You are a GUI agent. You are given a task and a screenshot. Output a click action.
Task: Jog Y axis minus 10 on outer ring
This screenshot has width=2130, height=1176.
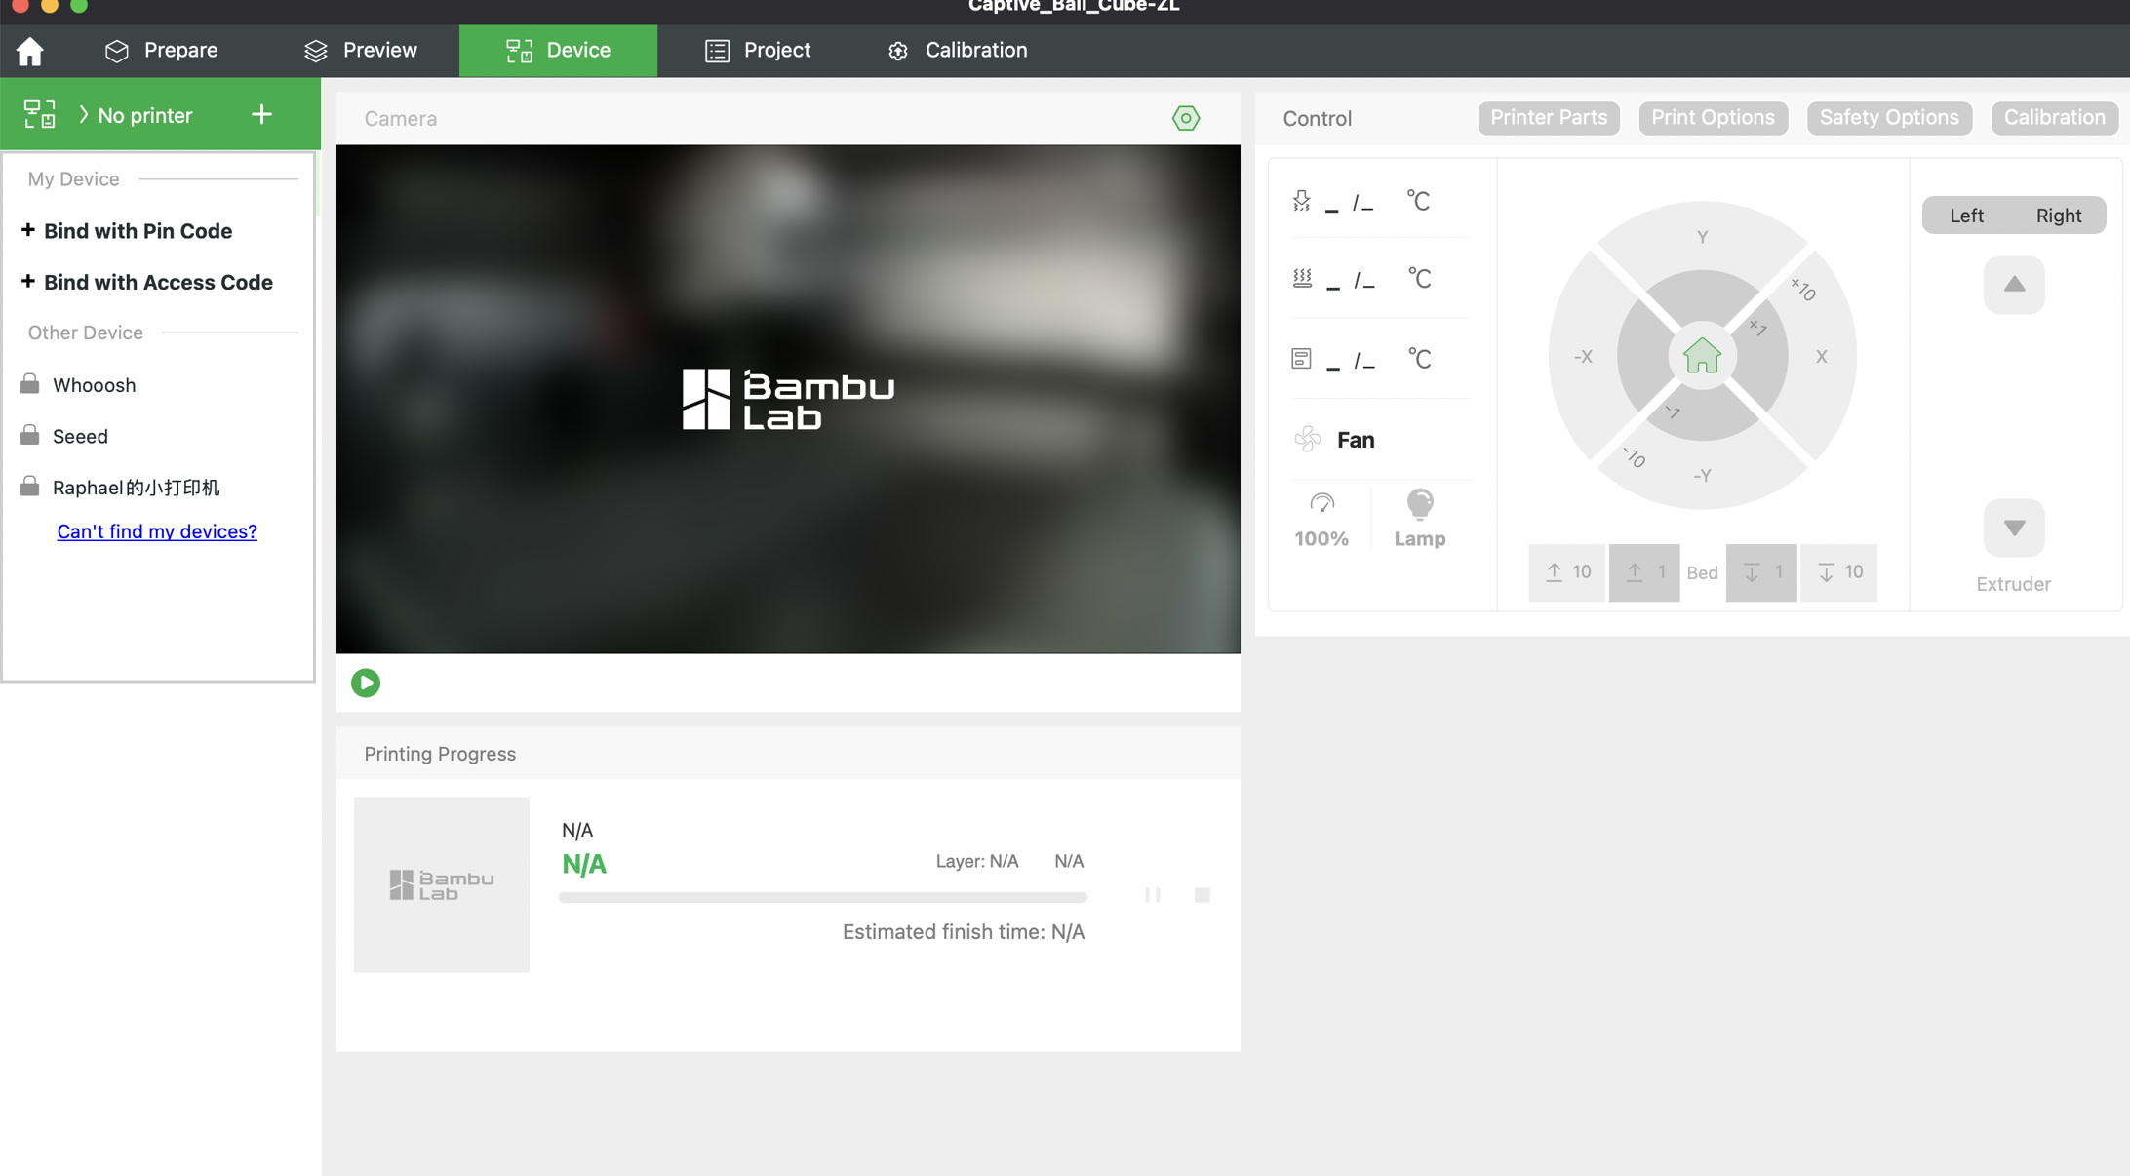[x=1702, y=476]
